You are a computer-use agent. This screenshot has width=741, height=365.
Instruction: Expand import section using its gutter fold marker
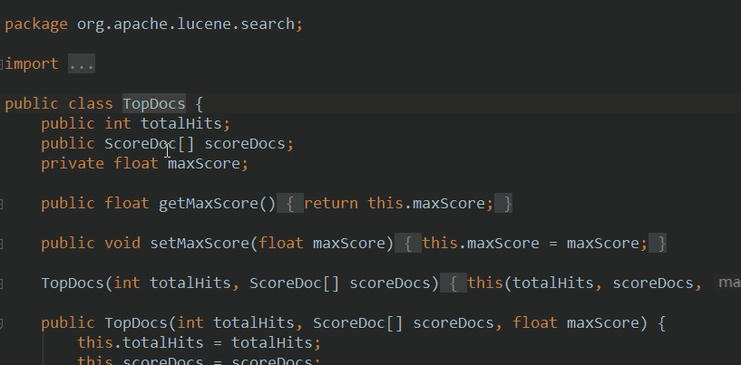(x=2, y=63)
